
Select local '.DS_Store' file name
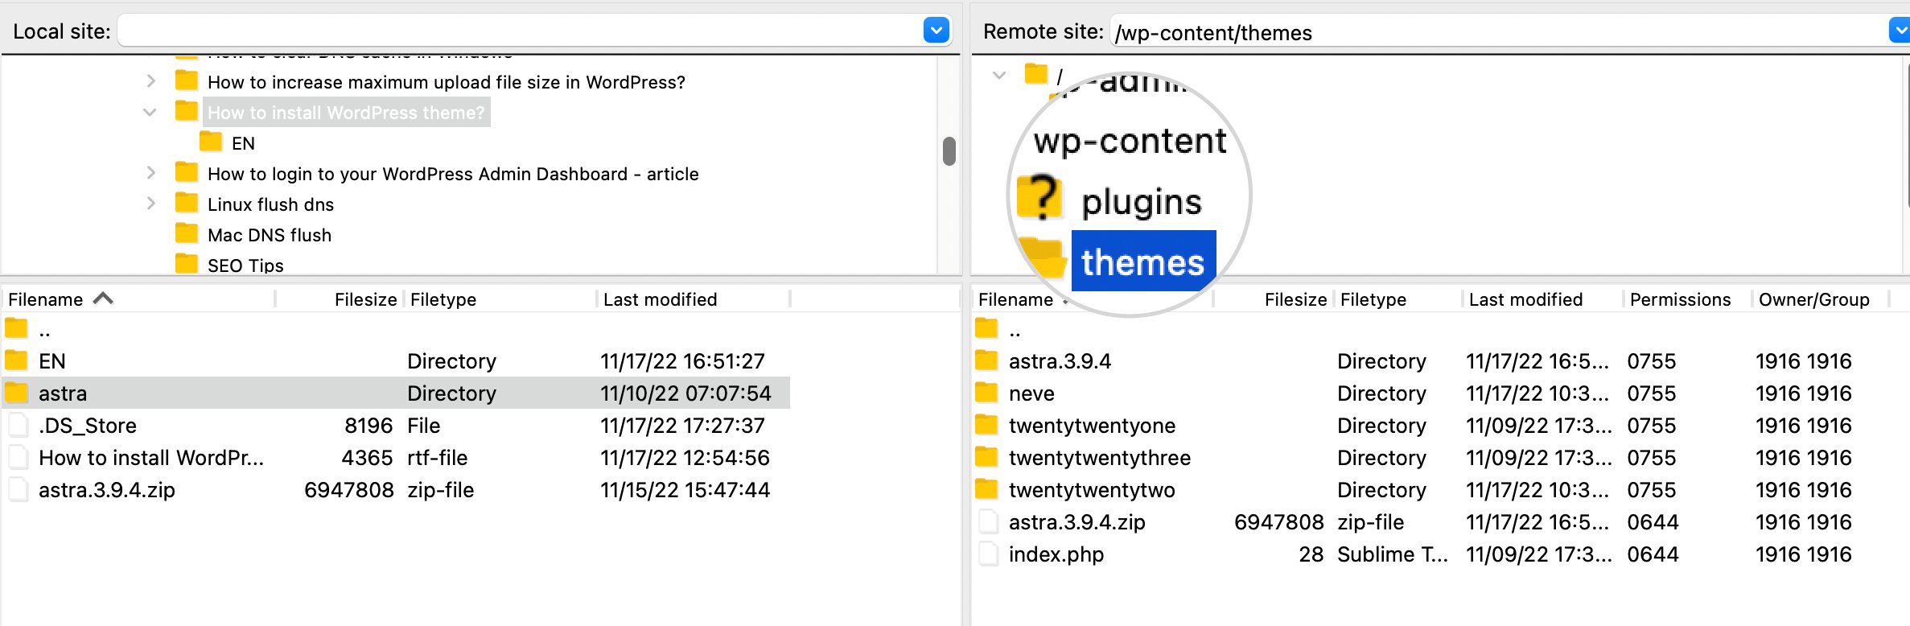coord(88,426)
